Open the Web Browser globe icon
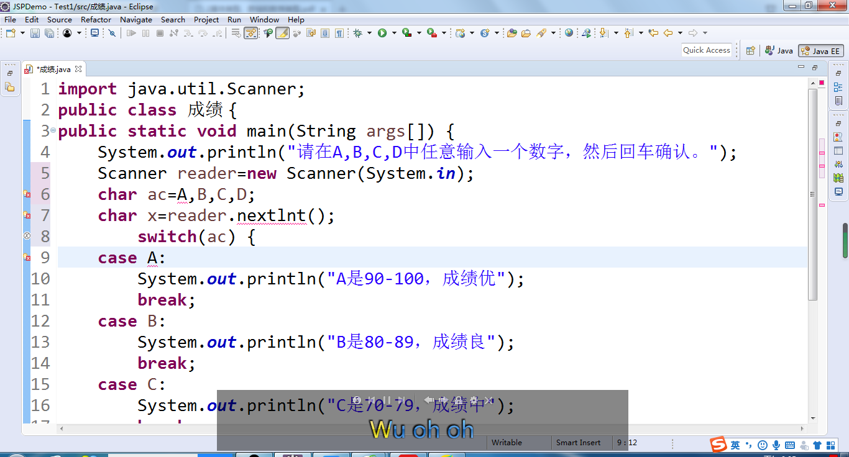This screenshot has width=849, height=457. [x=569, y=33]
